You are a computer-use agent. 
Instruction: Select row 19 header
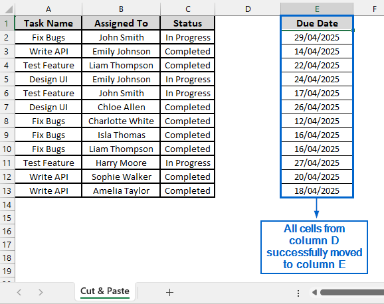(7, 271)
